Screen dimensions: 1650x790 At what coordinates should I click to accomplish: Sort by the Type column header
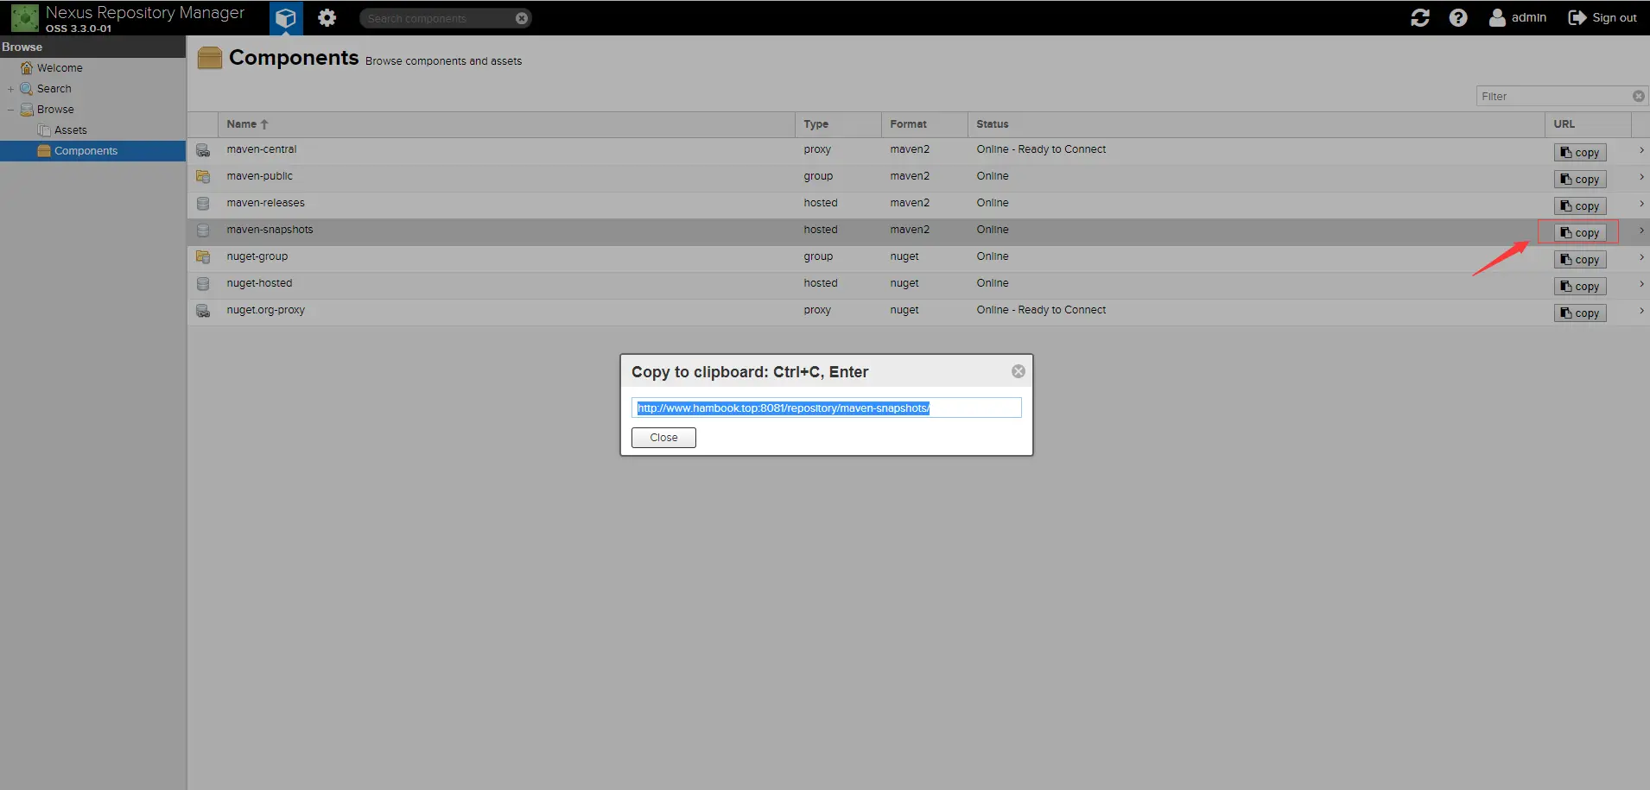click(838, 124)
